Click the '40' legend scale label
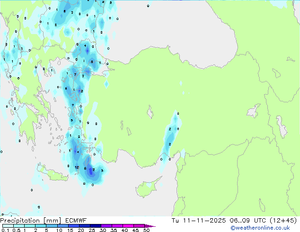 (x=124, y=230)
